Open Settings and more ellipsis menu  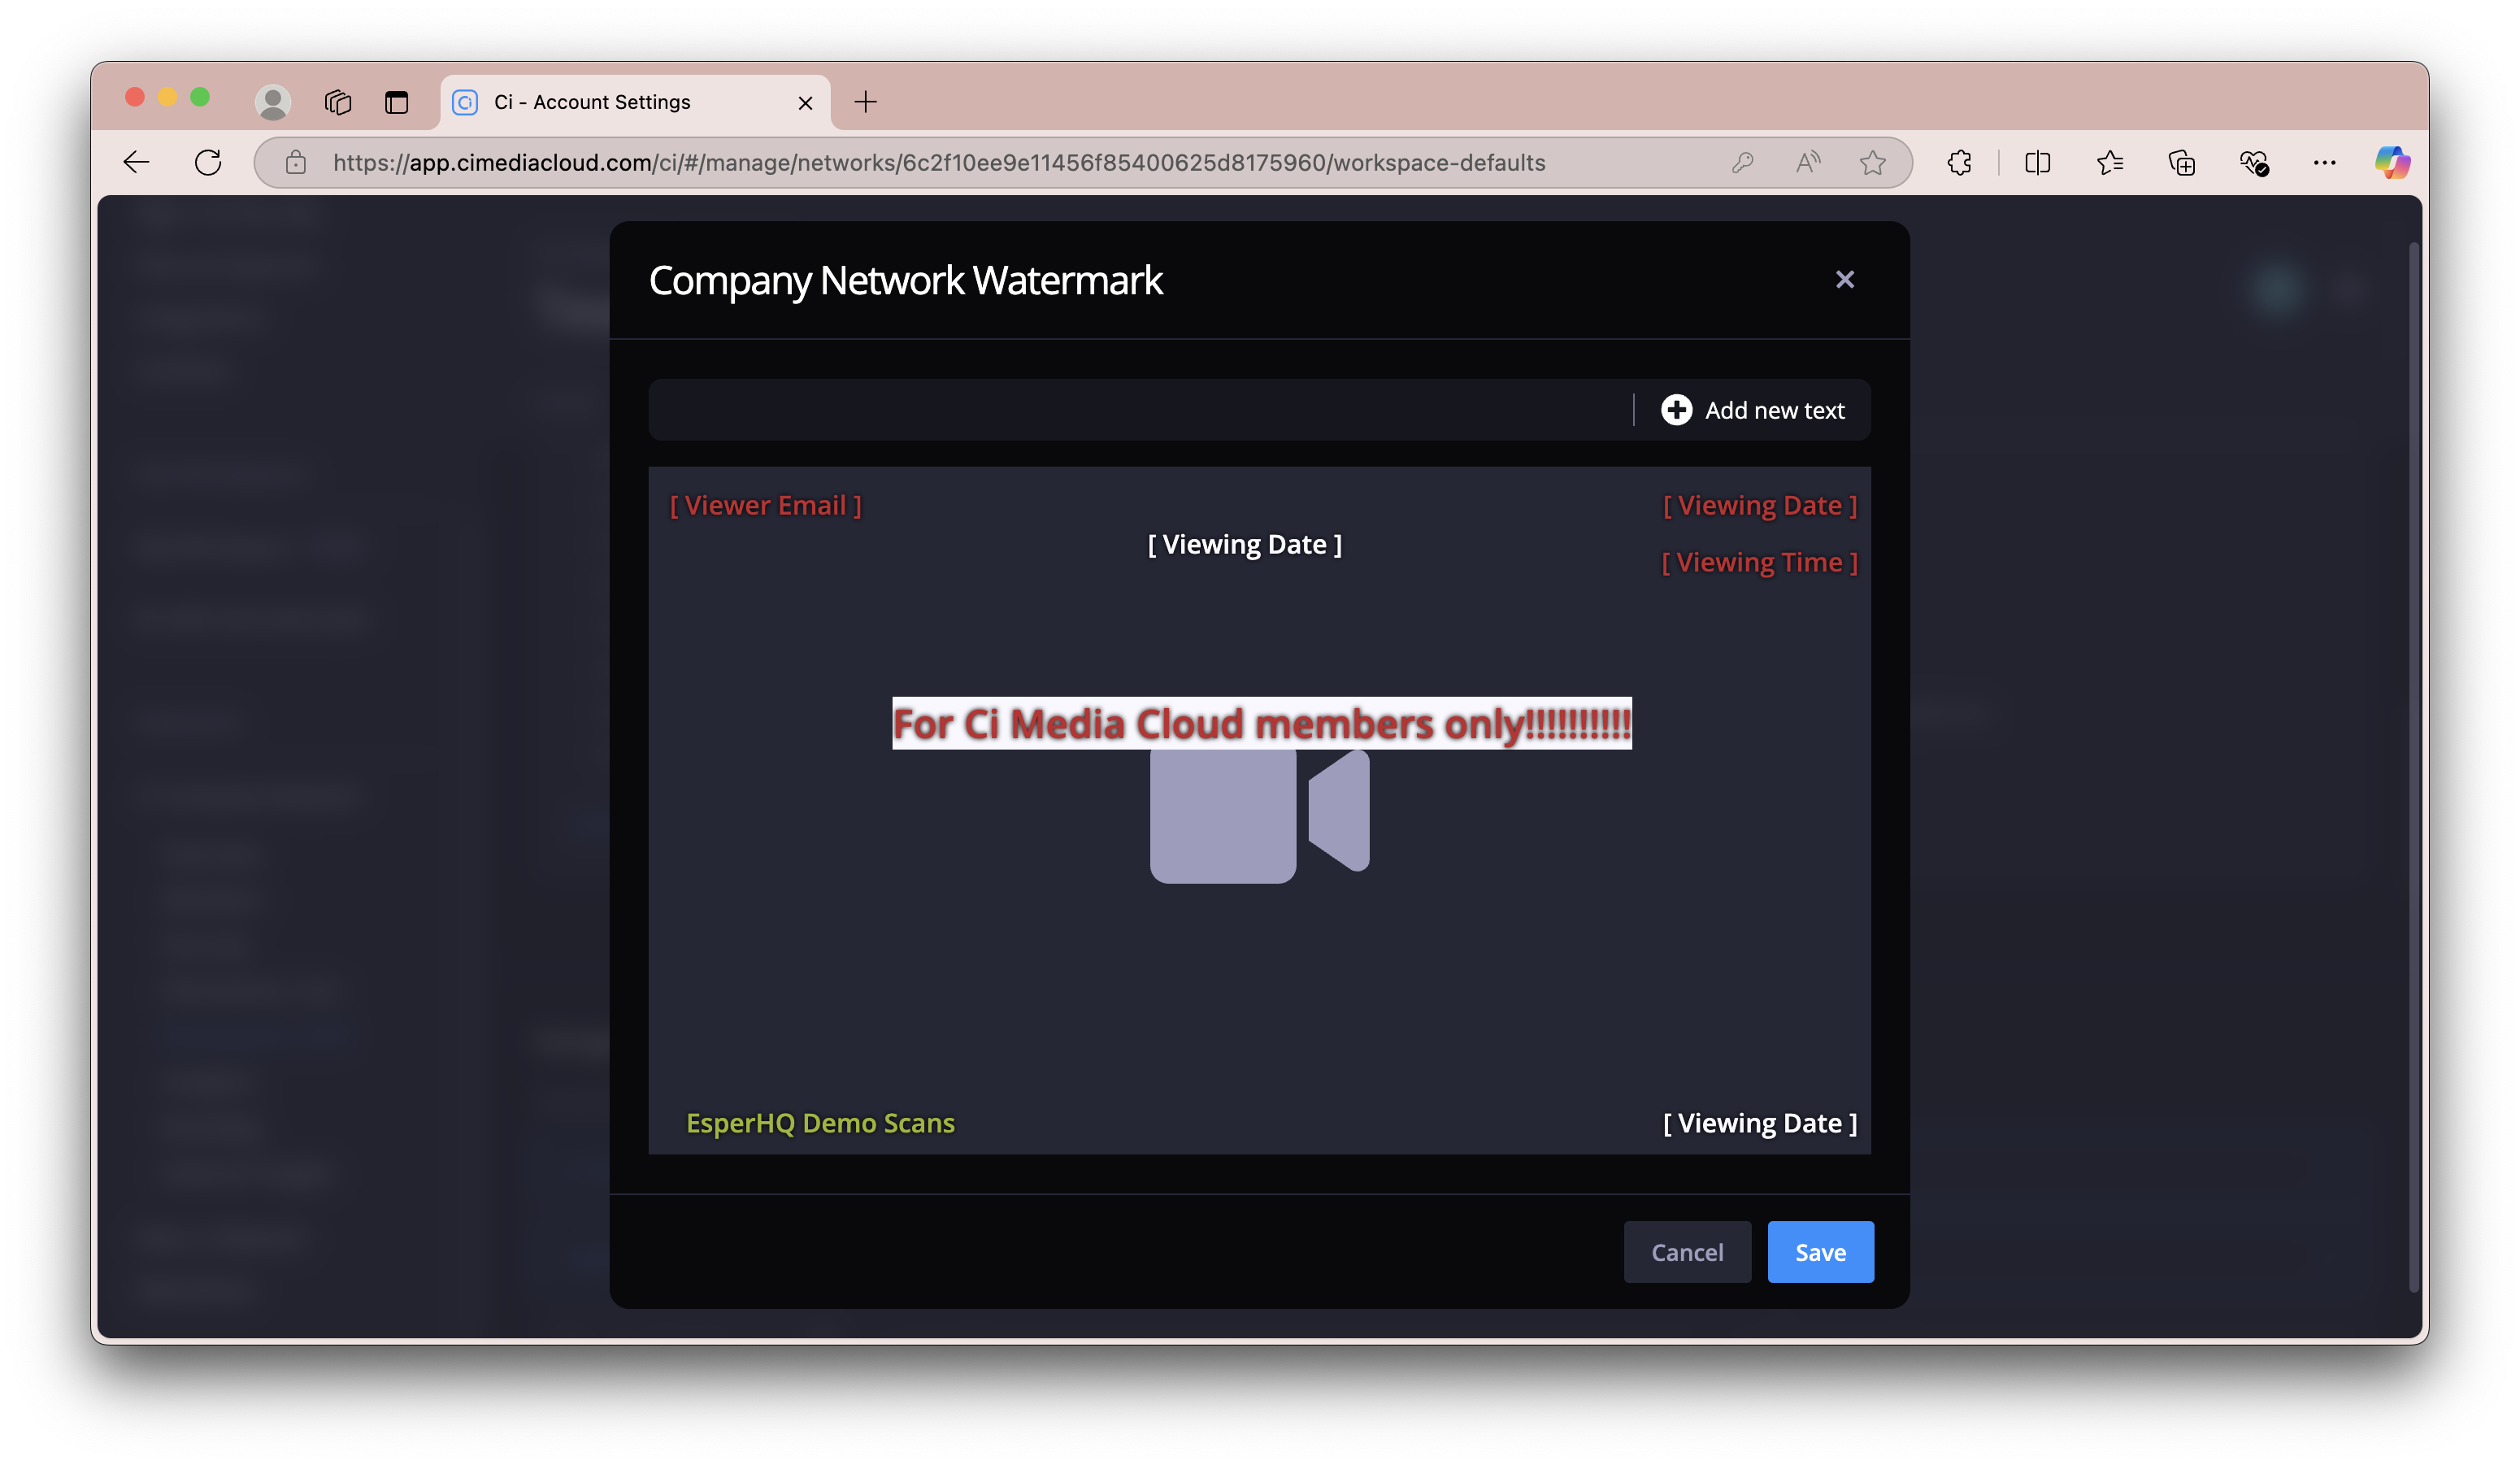click(x=2324, y=162)
